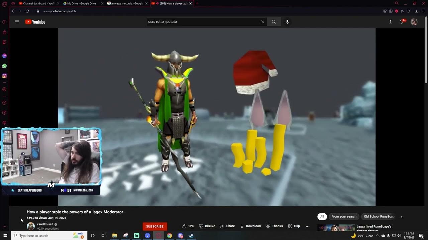Open the rswillmissit channel avatar
Viewport: 428px width, 240px height.
[x=31, y=226]
